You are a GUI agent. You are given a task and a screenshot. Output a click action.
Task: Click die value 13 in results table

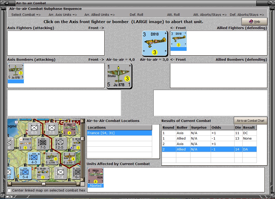pos(237,138)
